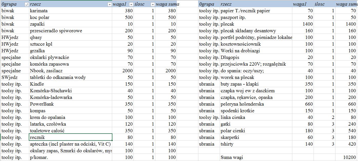Select the 'paszport itp.' cell

[x=256, y=17]
